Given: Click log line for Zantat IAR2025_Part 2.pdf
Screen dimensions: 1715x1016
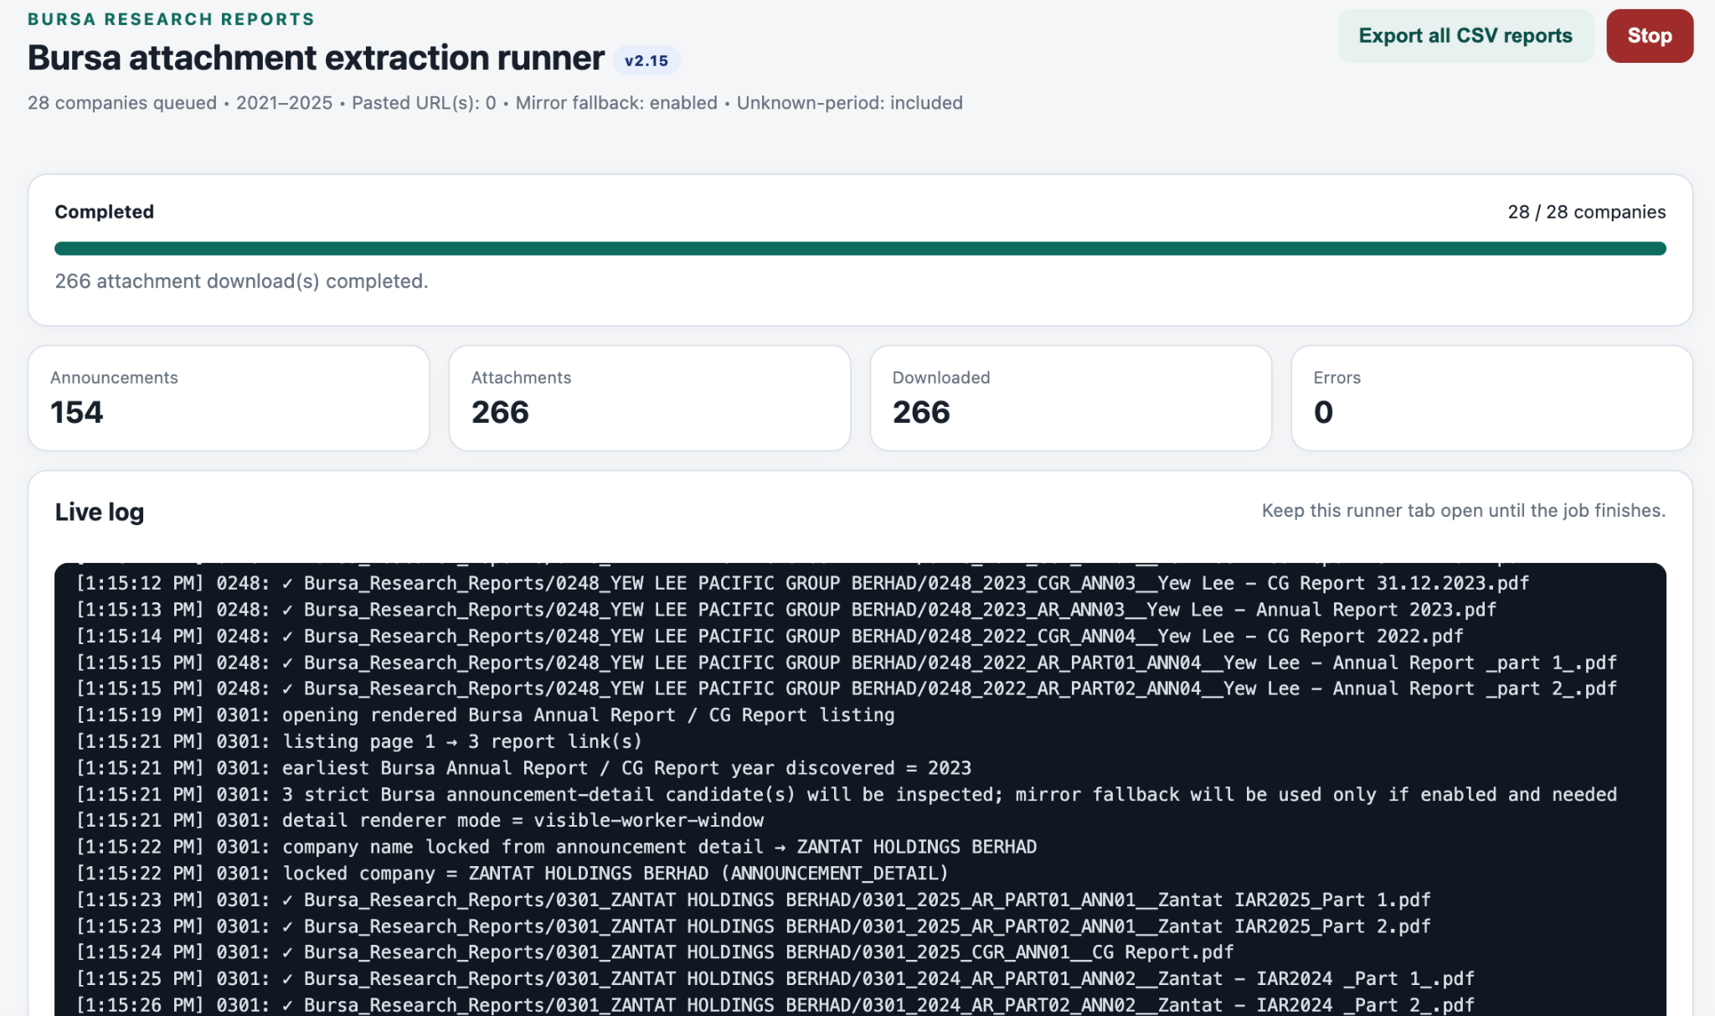Looking at the screenshot, I should point(753,926).
